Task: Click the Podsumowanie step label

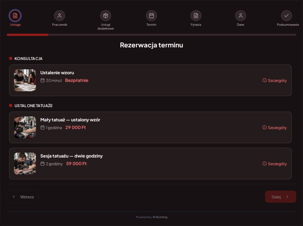Action: (288, 25)
